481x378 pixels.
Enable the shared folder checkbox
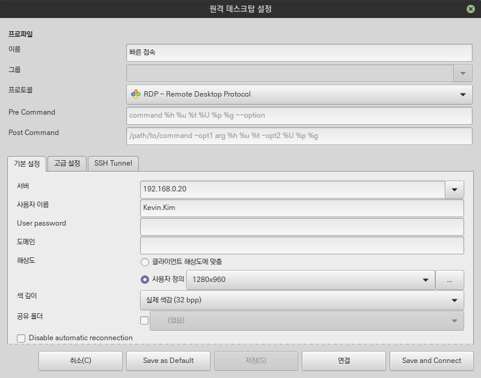click(144, 320)
